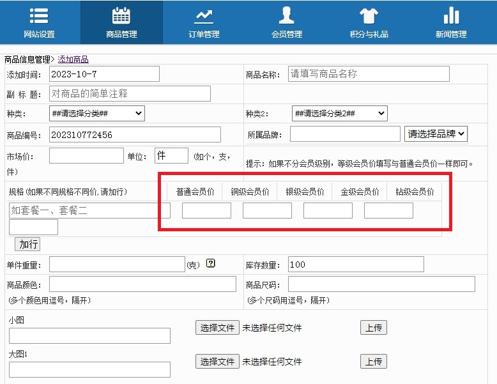Click 选择文件 button for 小图
This screenshot has height=384, width=497.
[x=217, y=328]
